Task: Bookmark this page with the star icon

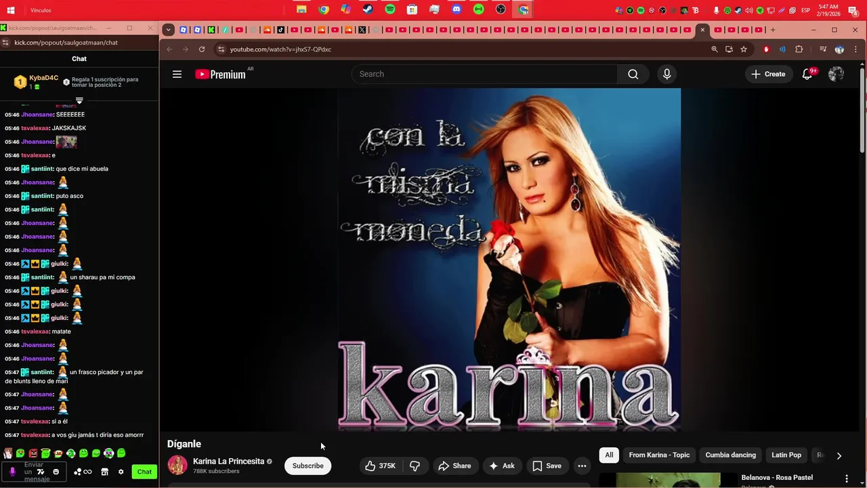Action: [x=744, y=49]
